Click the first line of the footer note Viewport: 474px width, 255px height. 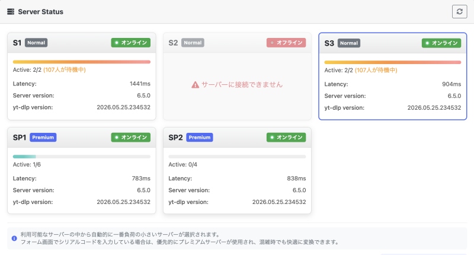point(120,234)
